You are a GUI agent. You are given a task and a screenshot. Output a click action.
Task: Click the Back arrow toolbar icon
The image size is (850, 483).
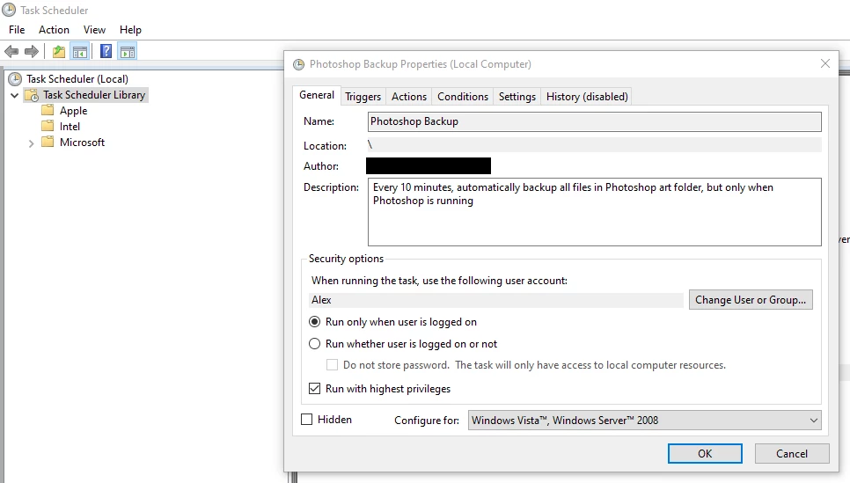pos(11,52)
